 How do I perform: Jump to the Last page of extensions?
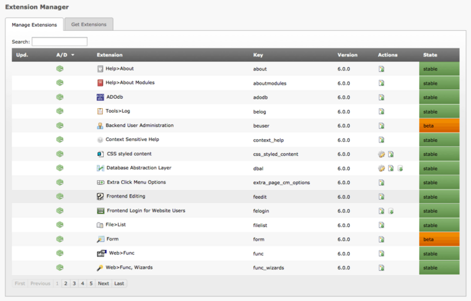(x=119, y=284)
